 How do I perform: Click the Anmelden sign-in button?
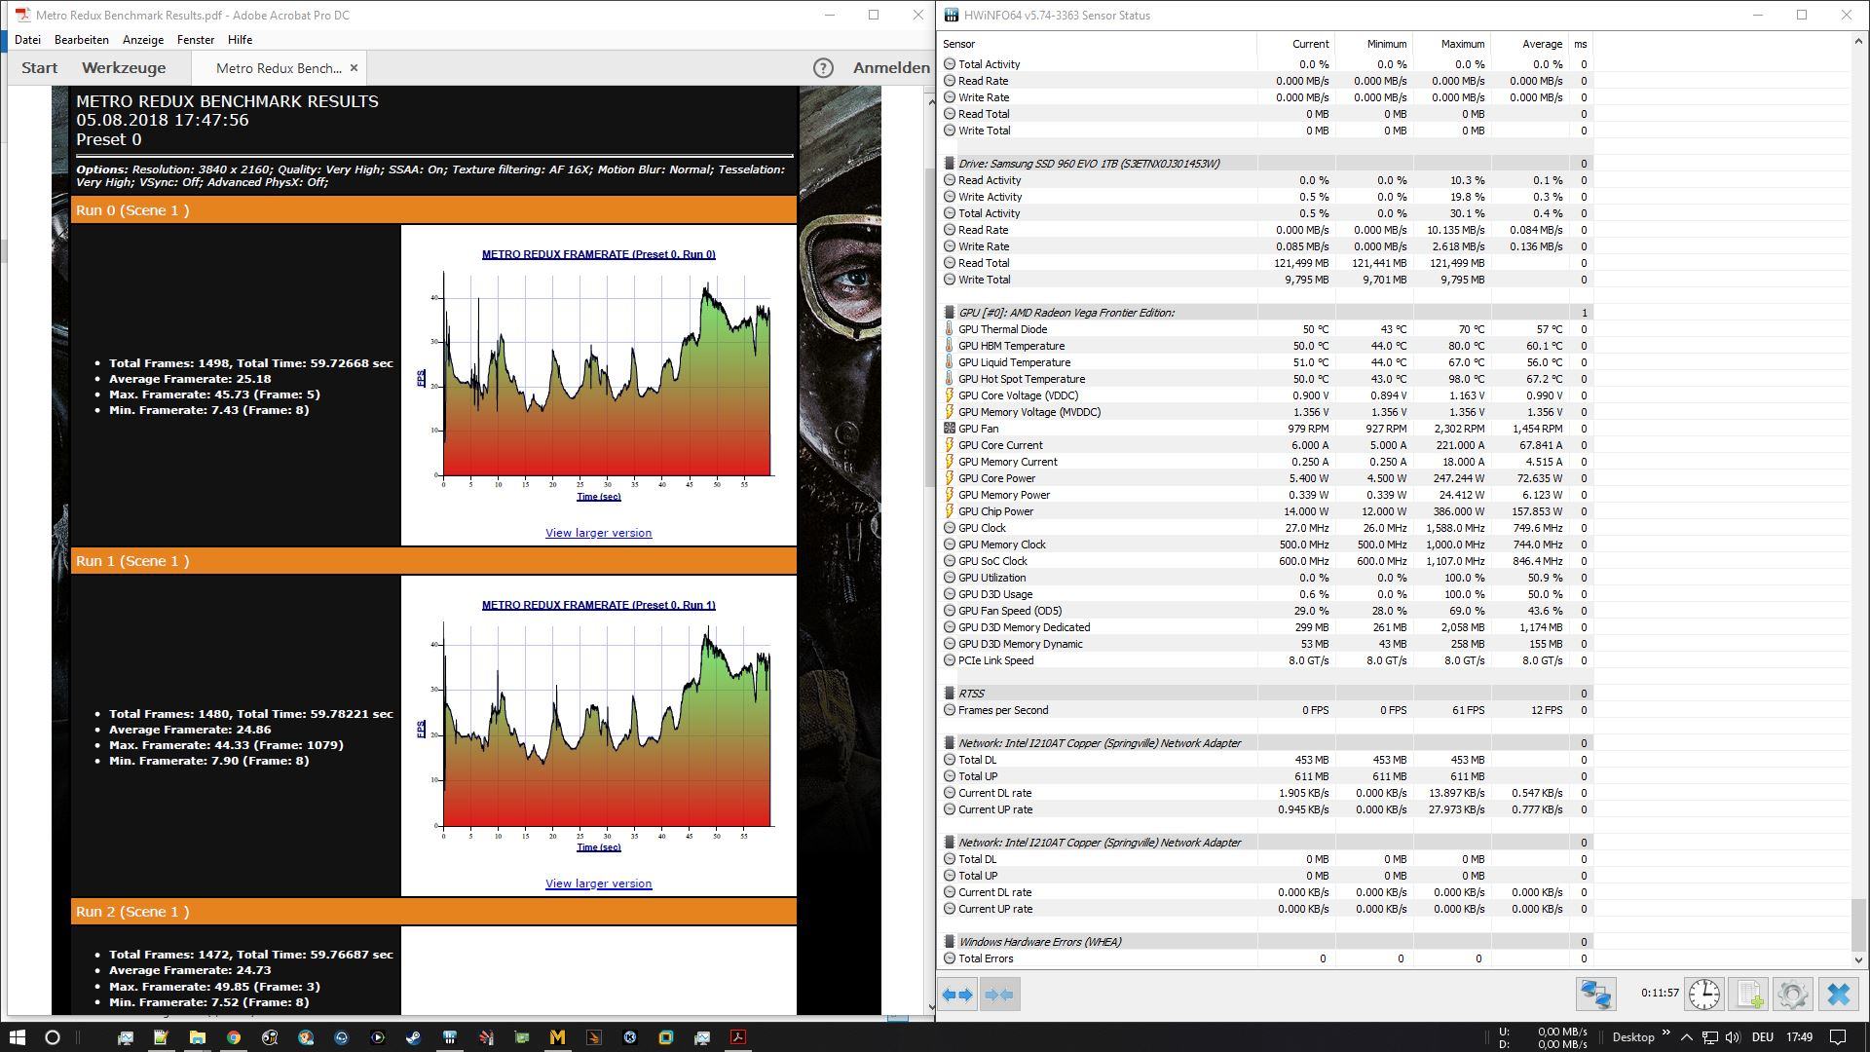tap(891, 68)
